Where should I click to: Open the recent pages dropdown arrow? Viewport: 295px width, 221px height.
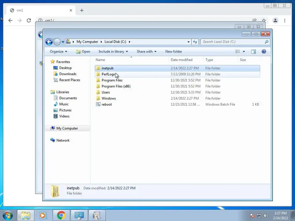coord(63,42)
